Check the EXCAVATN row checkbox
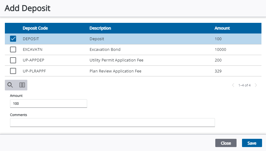The width and height of the screenshot is (266, 151). (x=13, y=49)
